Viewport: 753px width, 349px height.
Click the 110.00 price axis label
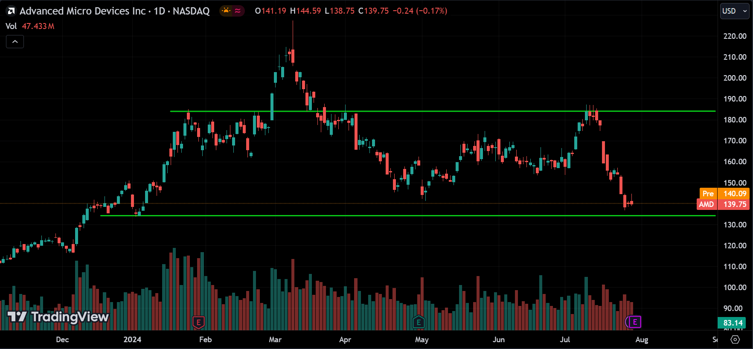(x=735, y=267)
